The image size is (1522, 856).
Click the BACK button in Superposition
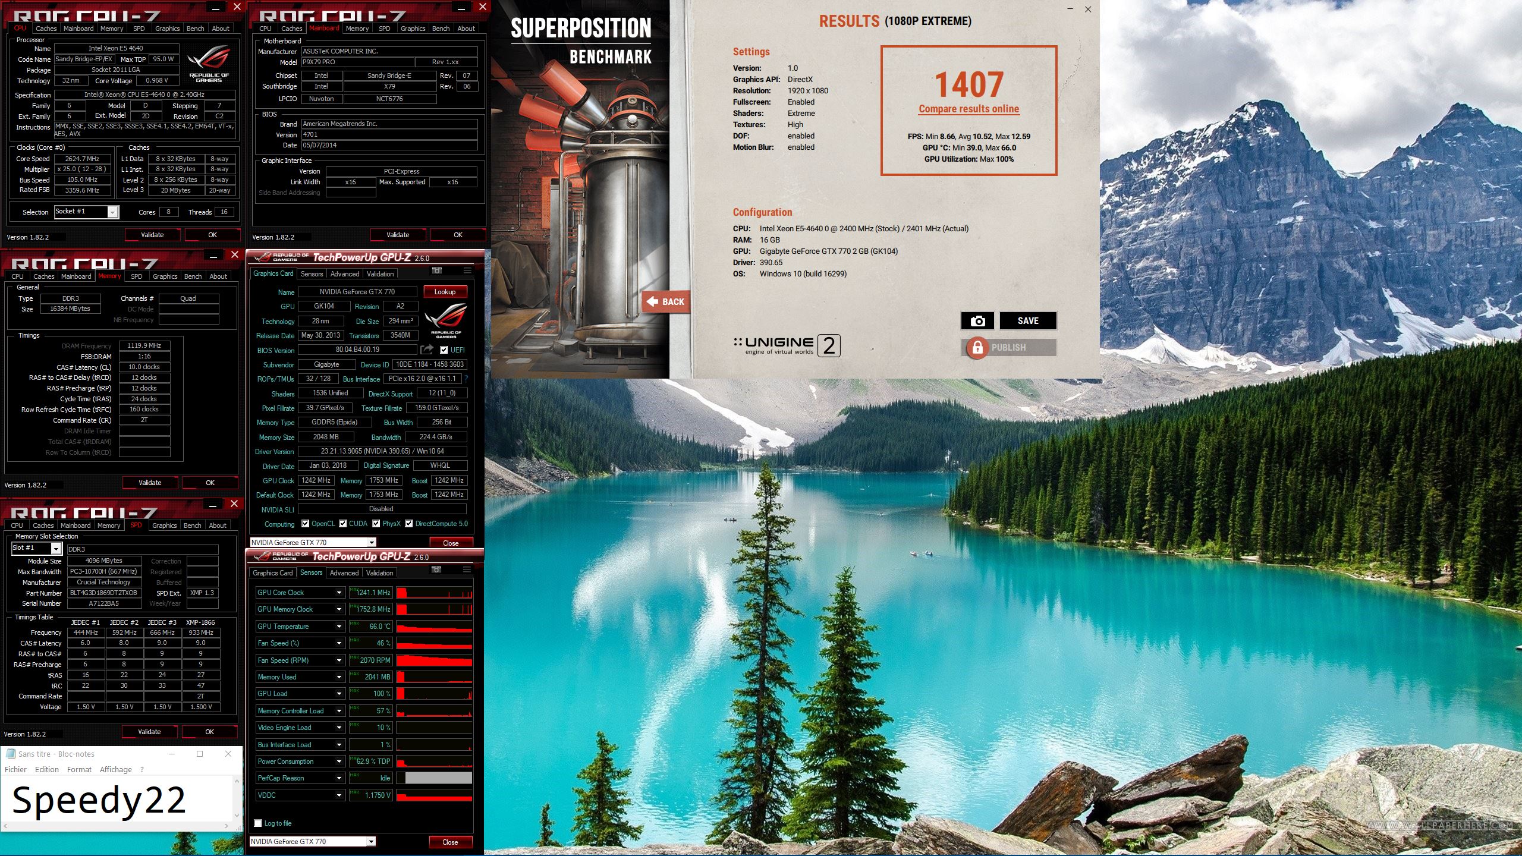tap(666, 302)
